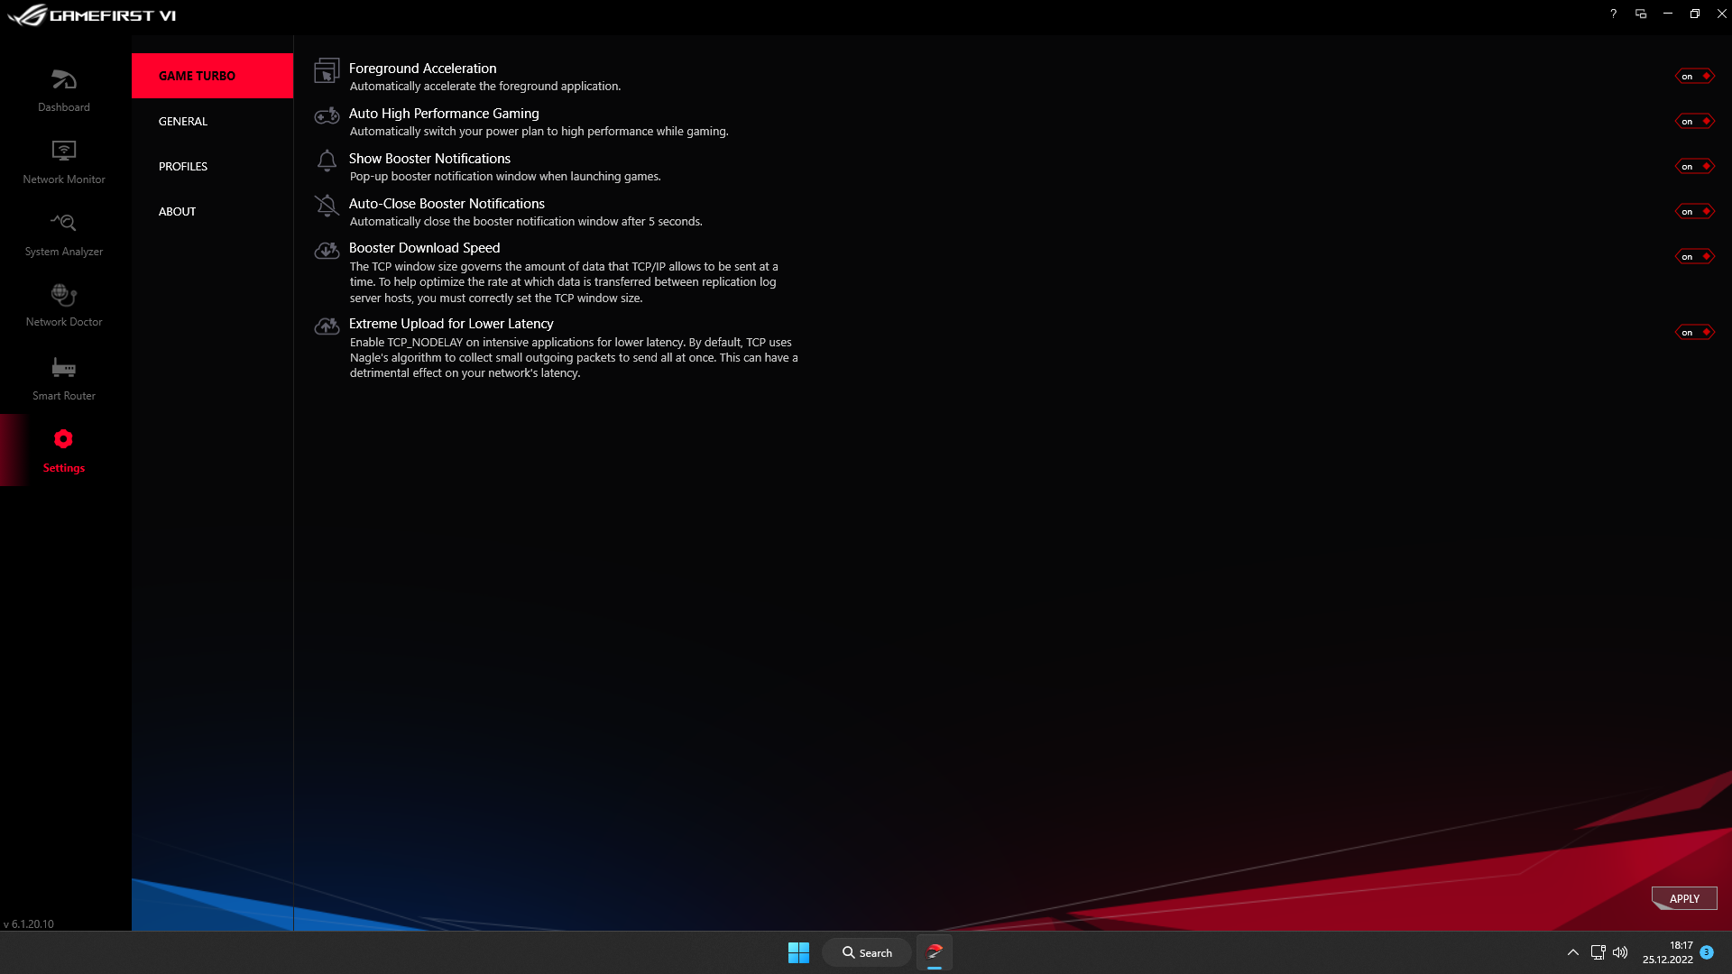Turn off Show Booster Notifications
1732x974 pixels.
[1696, 166]
